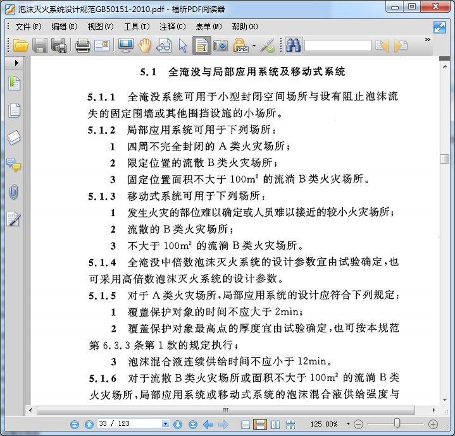Click the zoom in plus button

coord(433,425)
